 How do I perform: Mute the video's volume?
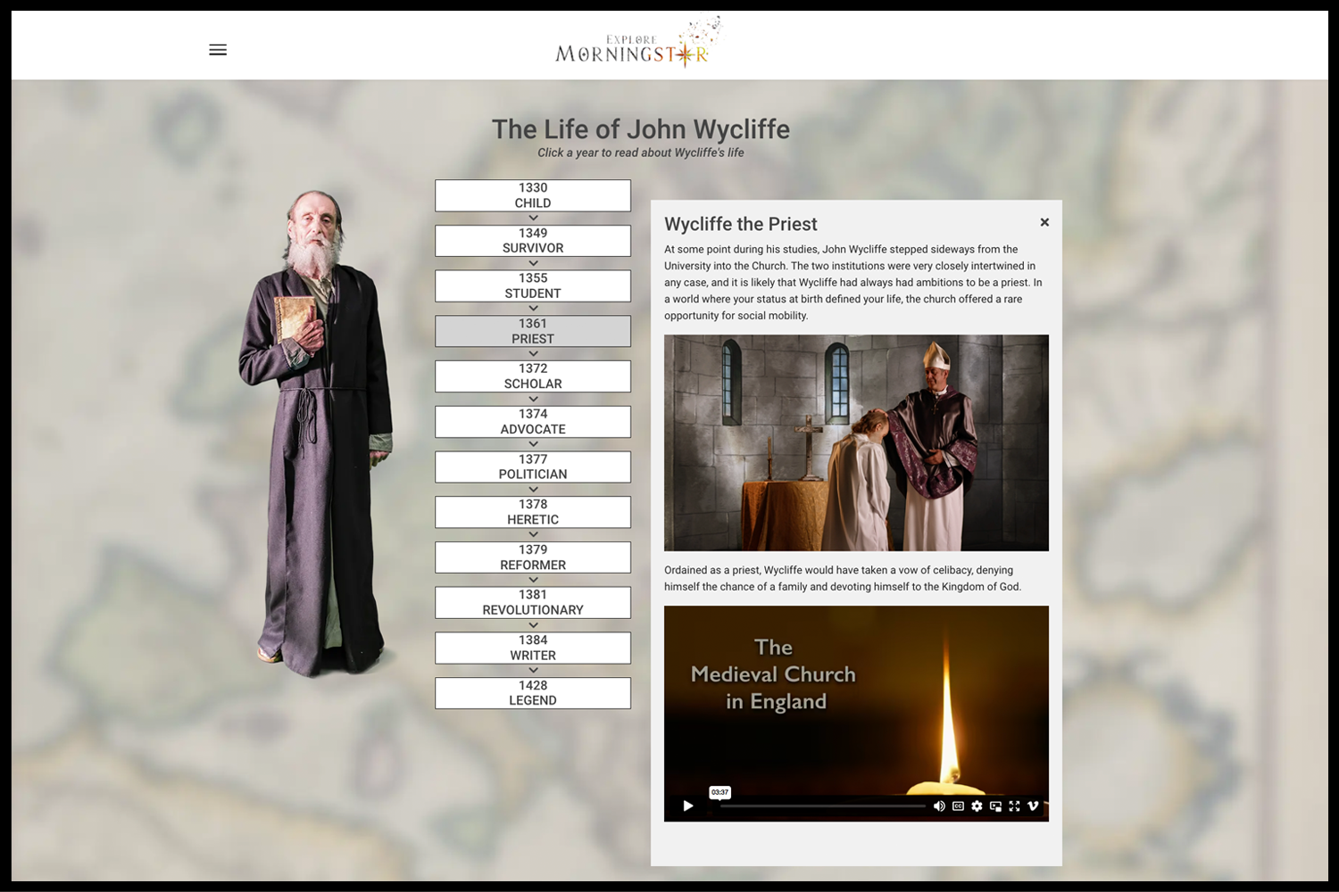click(938, 805)
